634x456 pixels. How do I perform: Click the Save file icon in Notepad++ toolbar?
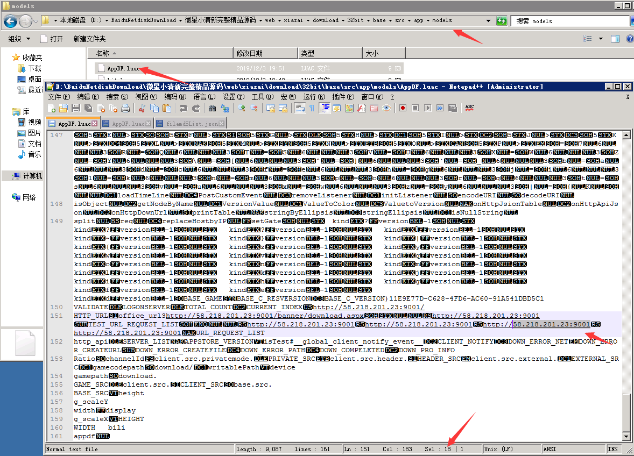75,108
